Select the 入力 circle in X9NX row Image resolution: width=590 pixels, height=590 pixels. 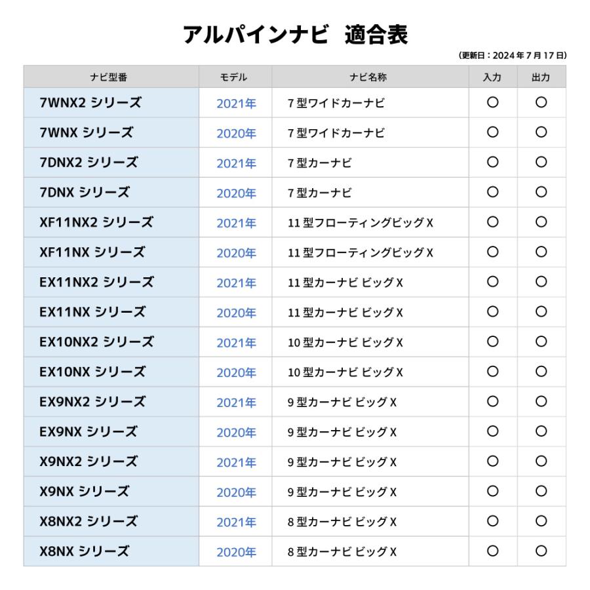(493, 491)
